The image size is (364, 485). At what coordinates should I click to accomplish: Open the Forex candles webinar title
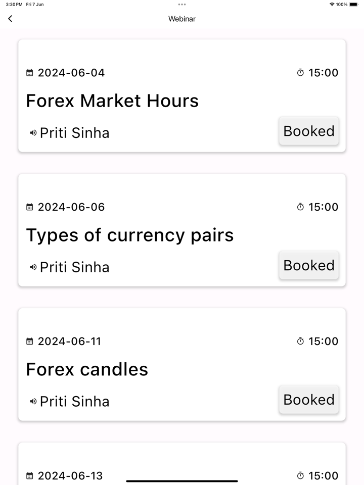click(87, 369)
